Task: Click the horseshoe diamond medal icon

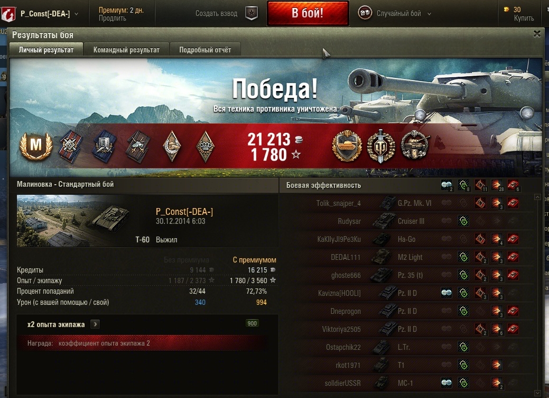Action: tap(172, 146)
